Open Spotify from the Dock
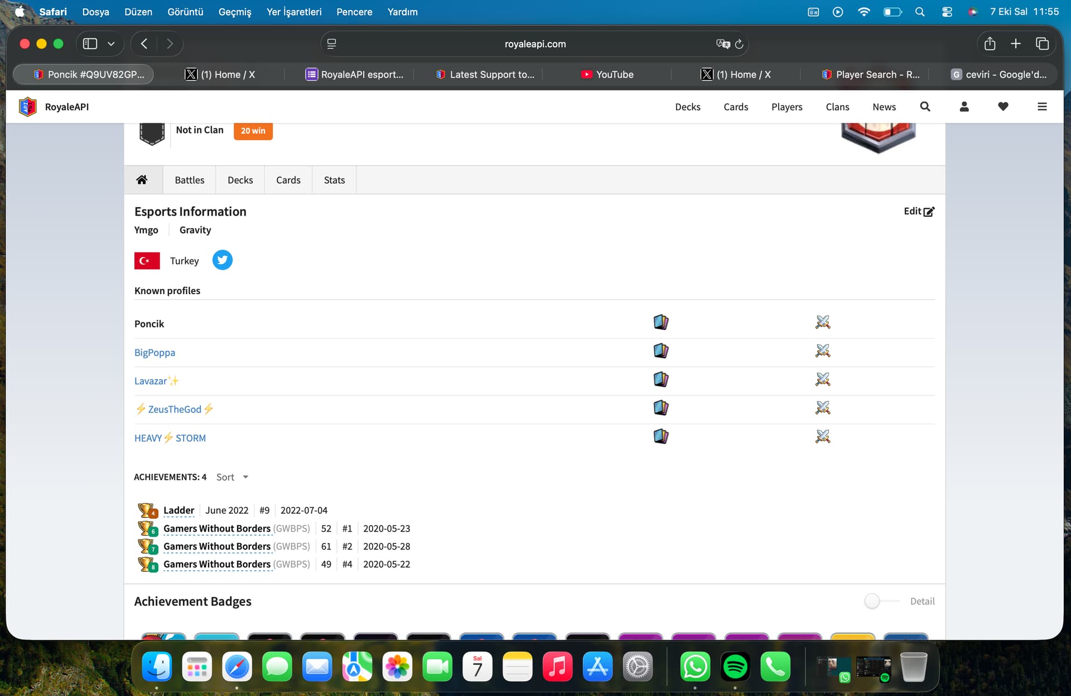This screenshot has width=1071, height=696. (x=735, y=666)
